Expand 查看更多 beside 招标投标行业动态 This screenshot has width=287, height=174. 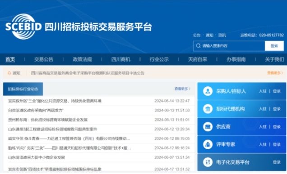182,89
